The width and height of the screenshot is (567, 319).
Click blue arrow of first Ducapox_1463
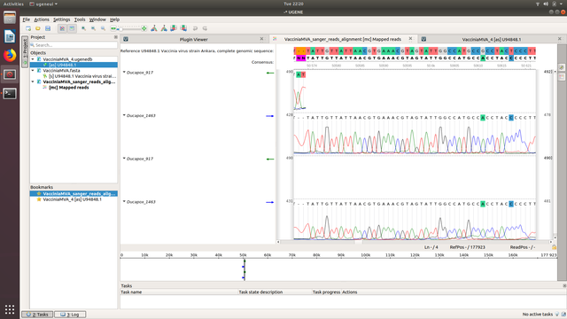pyautogui.click(x=269, y=116)
